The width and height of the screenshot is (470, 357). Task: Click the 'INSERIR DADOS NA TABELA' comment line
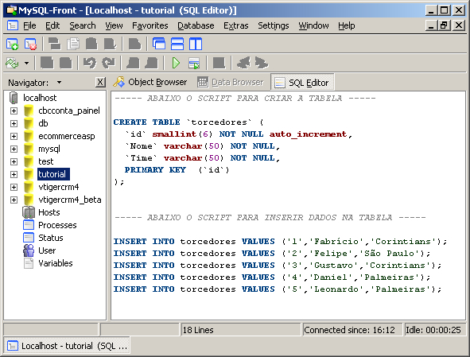coord(270,218)
